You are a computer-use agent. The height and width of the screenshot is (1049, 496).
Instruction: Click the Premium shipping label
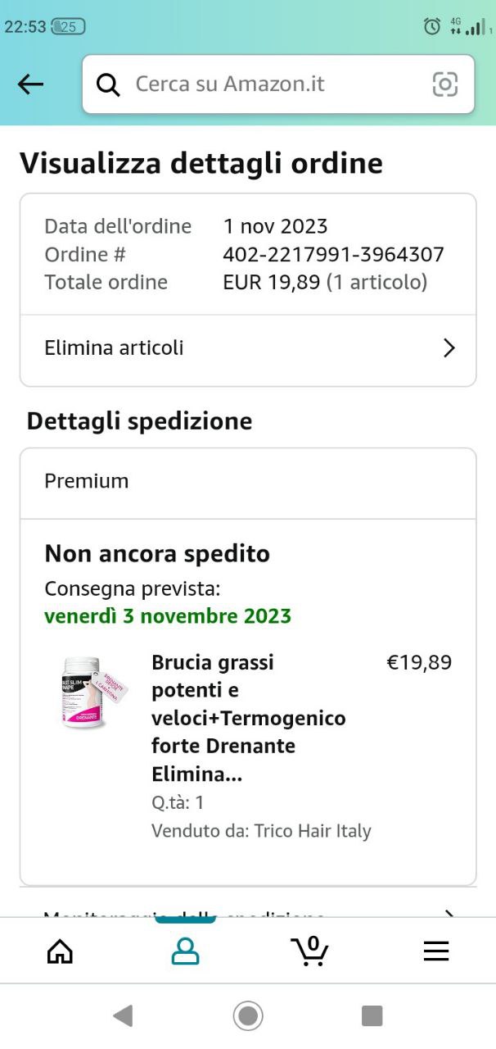(x=86, y=481)
